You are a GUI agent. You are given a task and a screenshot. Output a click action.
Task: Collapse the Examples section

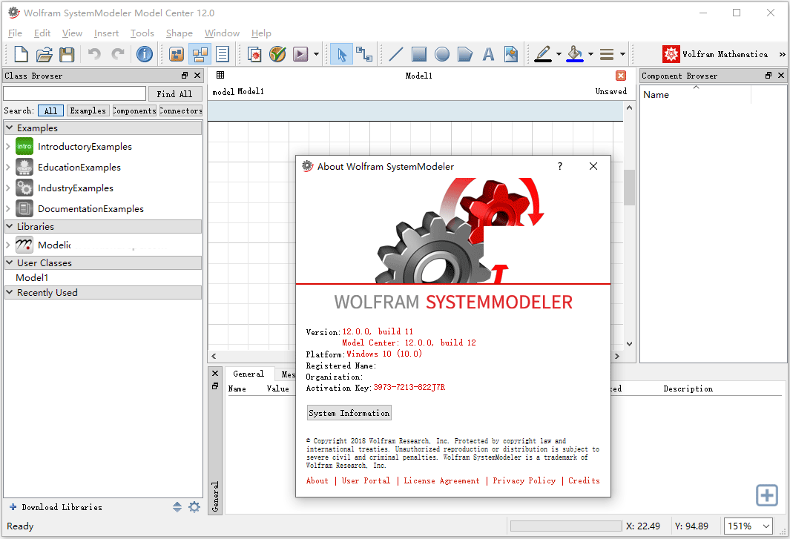coord(7,128)
